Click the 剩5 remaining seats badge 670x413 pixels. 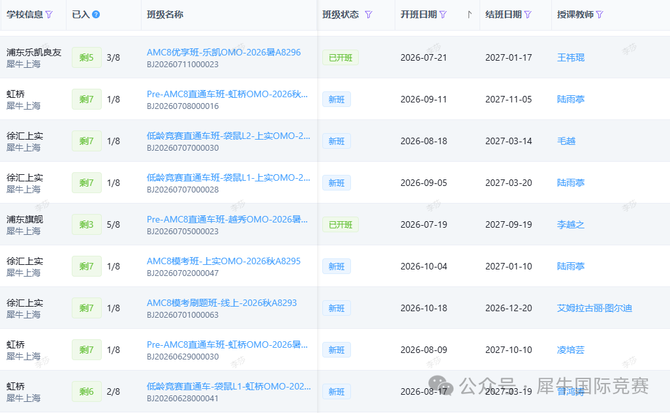click(x=87, y=57)
